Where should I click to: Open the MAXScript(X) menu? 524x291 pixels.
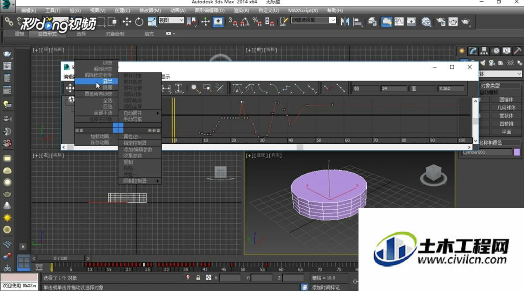coord(303,10)
